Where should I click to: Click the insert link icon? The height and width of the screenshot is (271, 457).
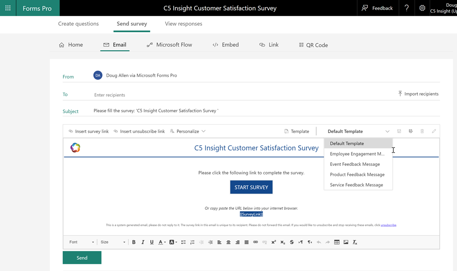256,242
